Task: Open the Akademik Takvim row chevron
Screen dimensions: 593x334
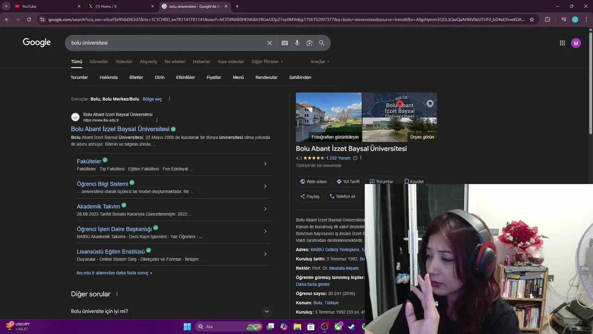Action: point(265,209)
